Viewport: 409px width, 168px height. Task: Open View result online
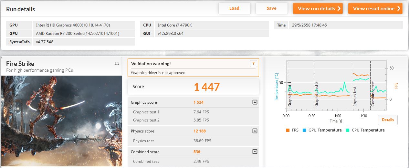tap(375, 8)
